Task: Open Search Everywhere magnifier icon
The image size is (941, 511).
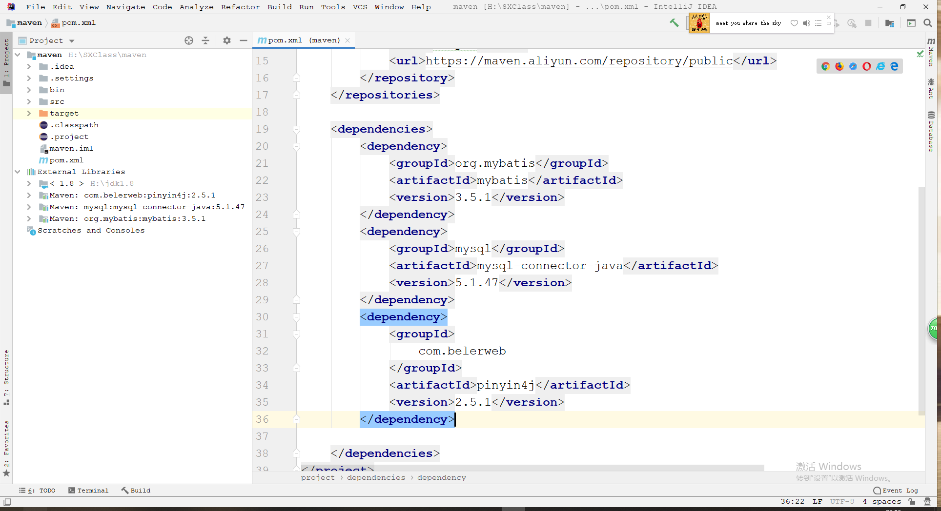Action: pyautogui.click(x=928, y=23)
